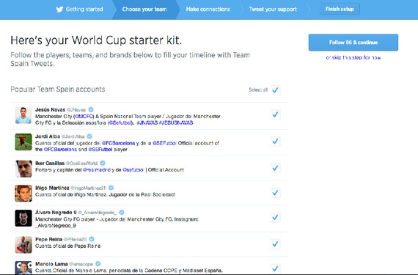Click Iker Casillas profile picture
Viewport: 418px width, 275px height.
[x=23, y=169]
